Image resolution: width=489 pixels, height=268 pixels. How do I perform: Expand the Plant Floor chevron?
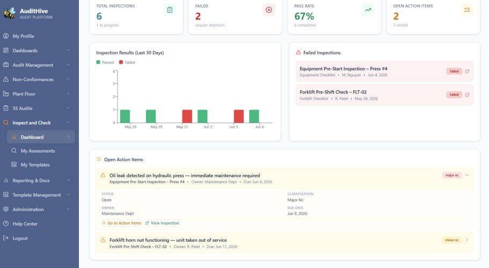point(68,93)
